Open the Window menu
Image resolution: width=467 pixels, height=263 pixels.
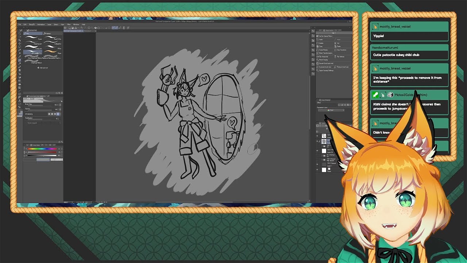point(76,24)
